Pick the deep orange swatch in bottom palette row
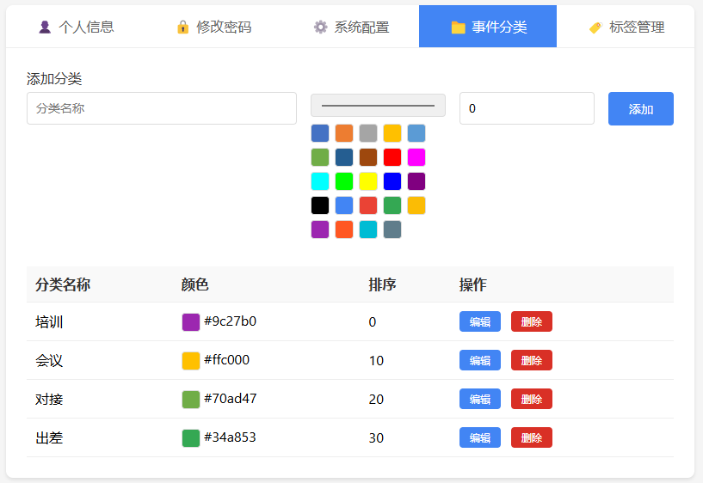The width and height of the screenshot is (703, 483). click(x=344, y=229)
